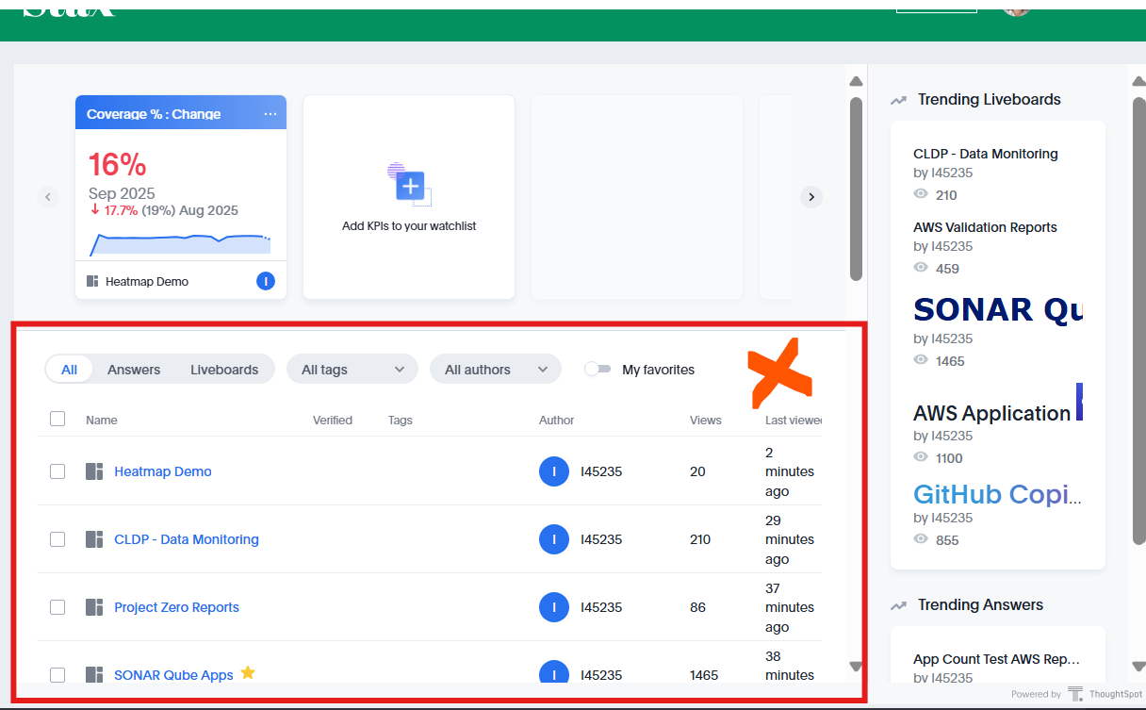Screen dimensions: 1146x710
Task: Click the liveboard icon in CLDP - Data Monitoring row
Action: pyautogui.click(x=94, y=539)
